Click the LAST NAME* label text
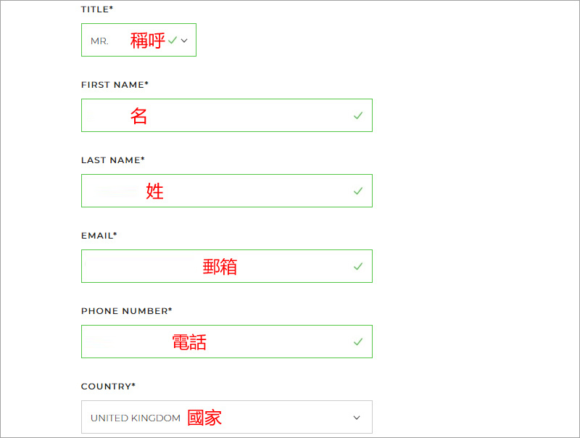 coord(112,160)
